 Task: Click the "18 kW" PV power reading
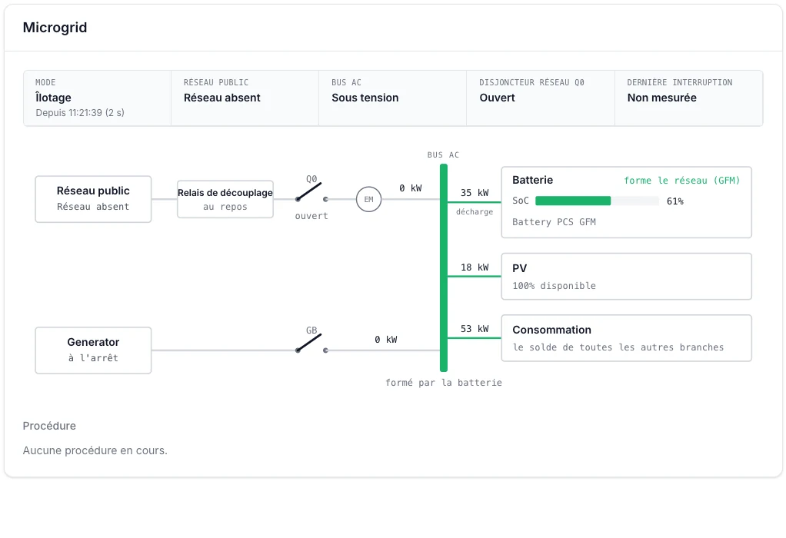coord(475,267)
